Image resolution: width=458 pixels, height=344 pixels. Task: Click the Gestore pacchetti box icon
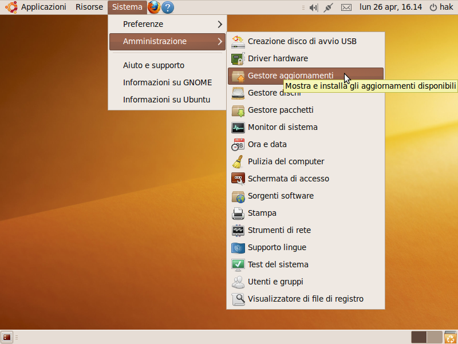click(x=238, y=110)
